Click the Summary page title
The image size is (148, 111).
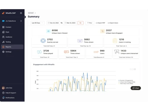[33, 17]
